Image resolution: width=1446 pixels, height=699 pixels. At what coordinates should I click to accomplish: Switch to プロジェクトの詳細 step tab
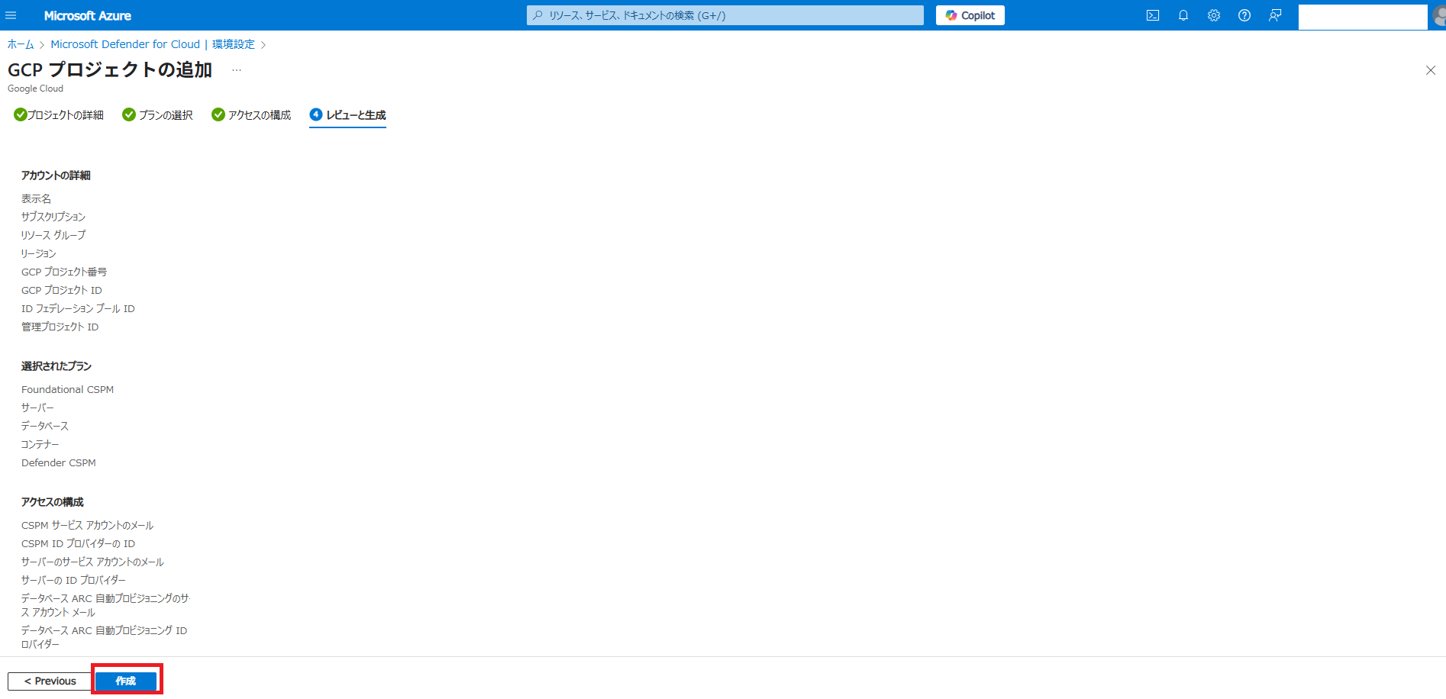[59, 115]
